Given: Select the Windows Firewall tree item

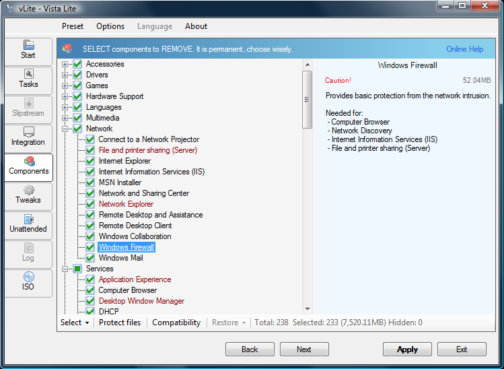Looking at the screenshot, I should (127, 247).
